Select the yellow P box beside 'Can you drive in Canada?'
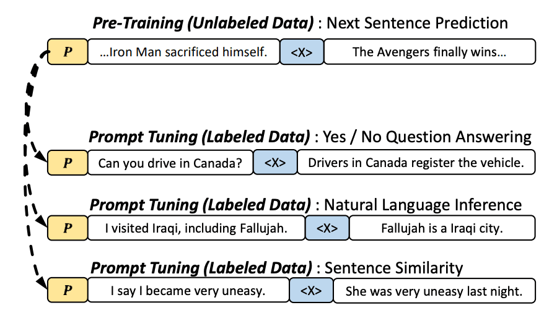Viewport: 544px width, 313px height. (x=67, y=163)
